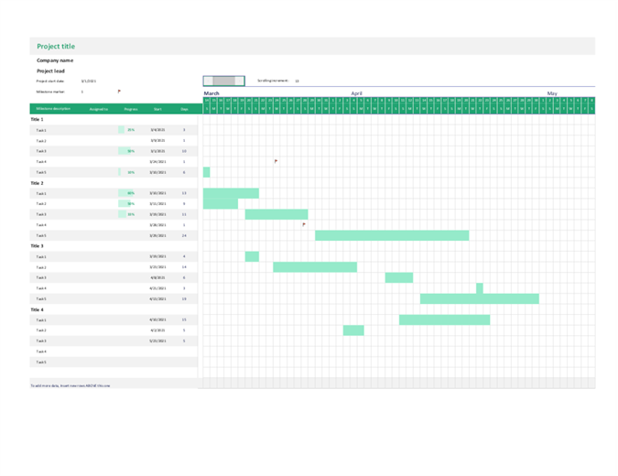Click the milestone flag in Title 2 Task 4 row
Viewport: 618px width, 476px height.
tap(304, 224)
